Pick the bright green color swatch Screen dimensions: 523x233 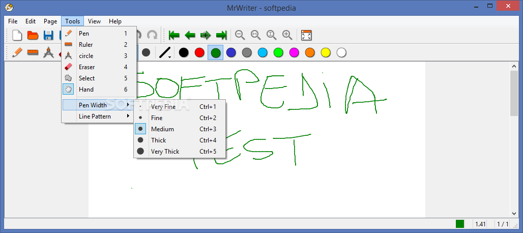tap(278, 53)
